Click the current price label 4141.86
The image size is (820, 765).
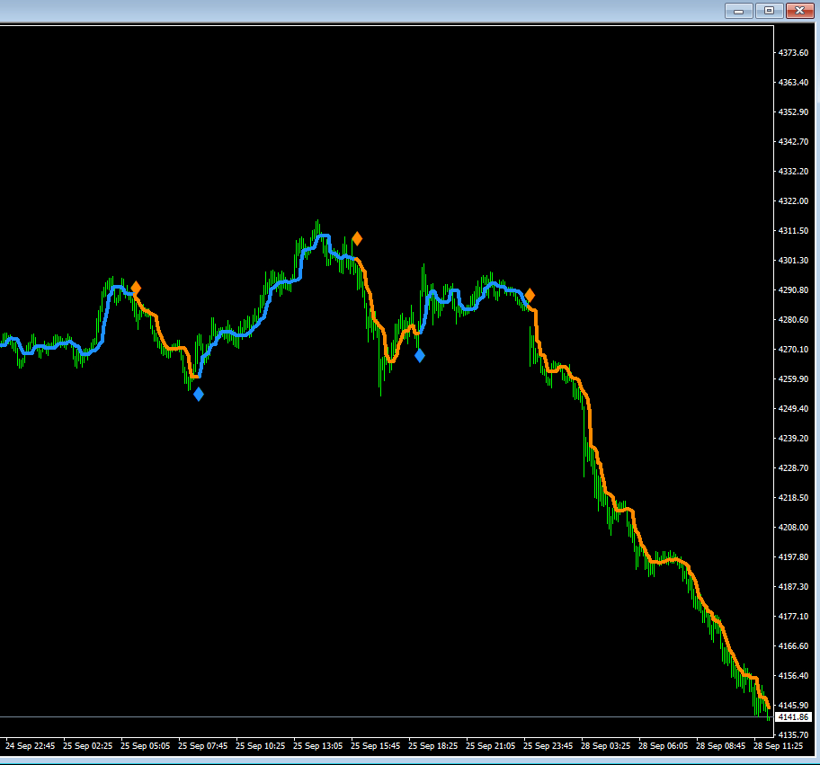click(793, 717)
